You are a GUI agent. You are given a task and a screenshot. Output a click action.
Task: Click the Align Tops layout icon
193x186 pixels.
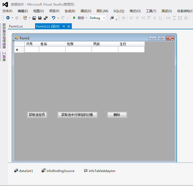tap(149, 18)
